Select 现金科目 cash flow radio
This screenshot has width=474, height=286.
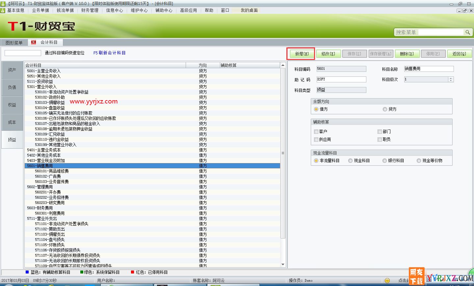[x=350, y=160]
